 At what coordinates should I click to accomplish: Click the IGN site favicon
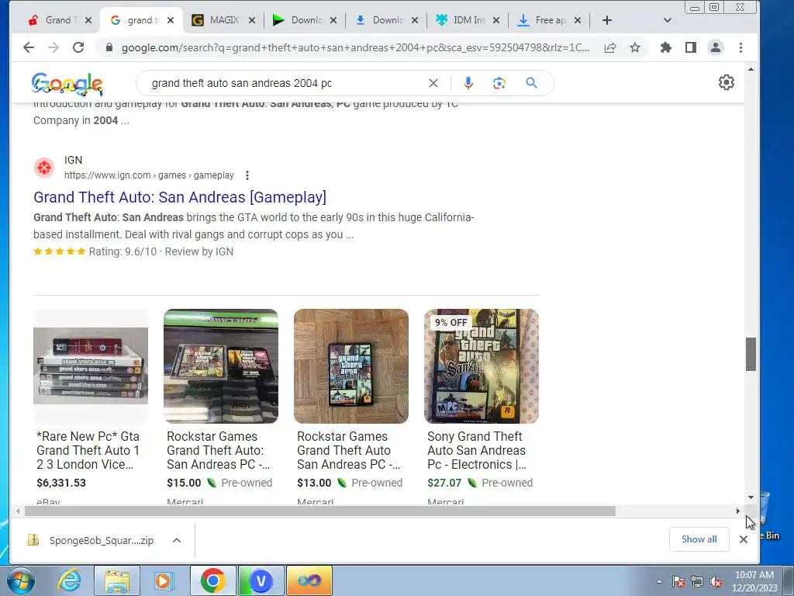click(44, 168)
